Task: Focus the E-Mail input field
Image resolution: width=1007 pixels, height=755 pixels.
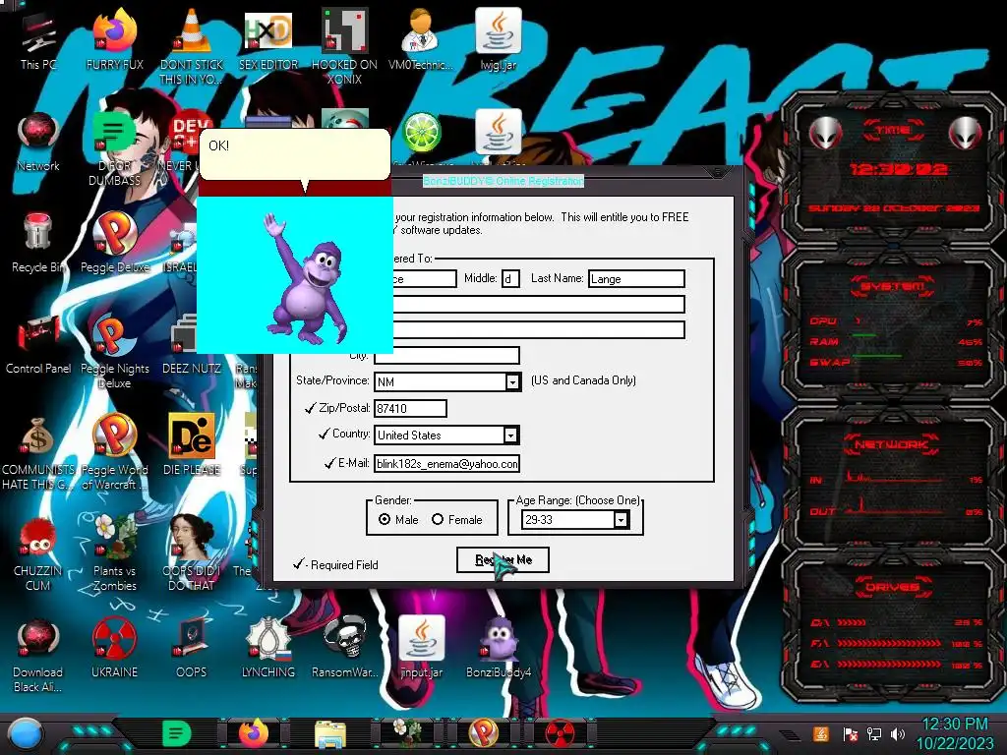Action: [447, 464]
